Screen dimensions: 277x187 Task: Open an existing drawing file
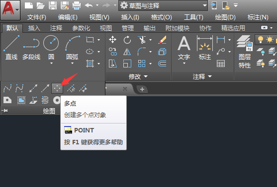[x=40, y=5]
